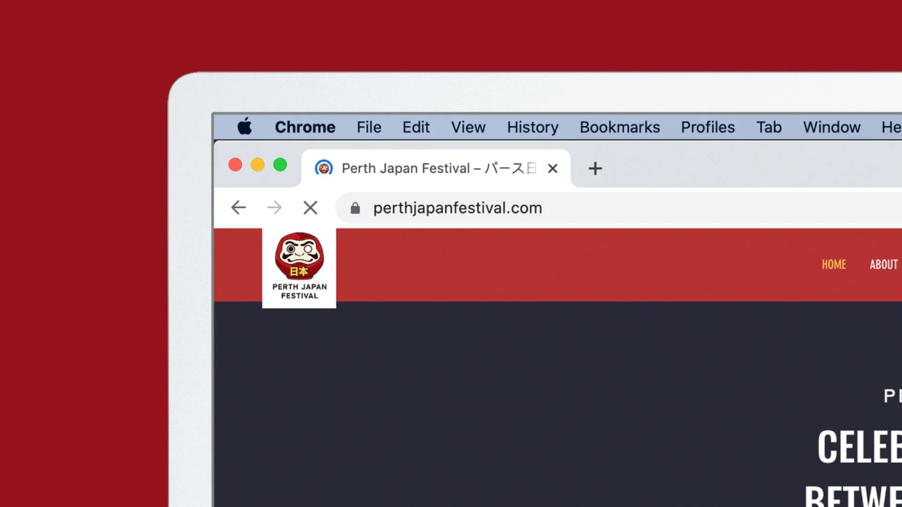Click the HOME navigation link
This screenshot has width=902, height=507.
tap(834, 264)
